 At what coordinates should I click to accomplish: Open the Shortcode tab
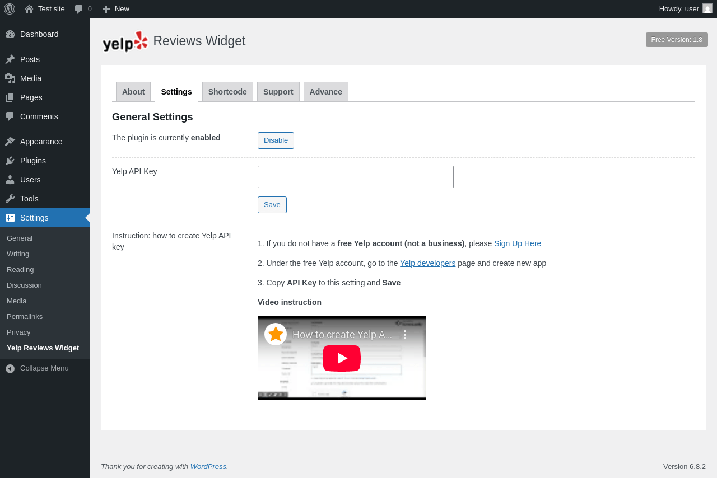[227, 92]
